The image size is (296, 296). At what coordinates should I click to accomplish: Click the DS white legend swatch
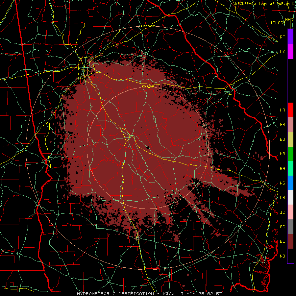point(290,197)
